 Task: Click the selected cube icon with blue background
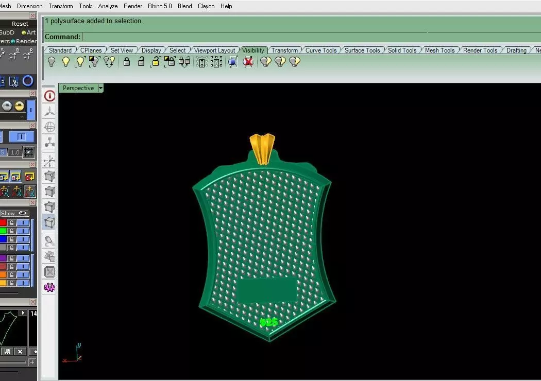click(49, 222)
